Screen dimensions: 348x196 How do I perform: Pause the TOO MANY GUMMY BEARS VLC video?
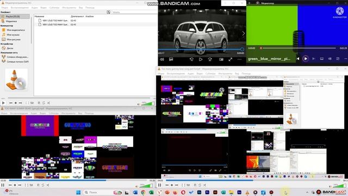[3, 185]
